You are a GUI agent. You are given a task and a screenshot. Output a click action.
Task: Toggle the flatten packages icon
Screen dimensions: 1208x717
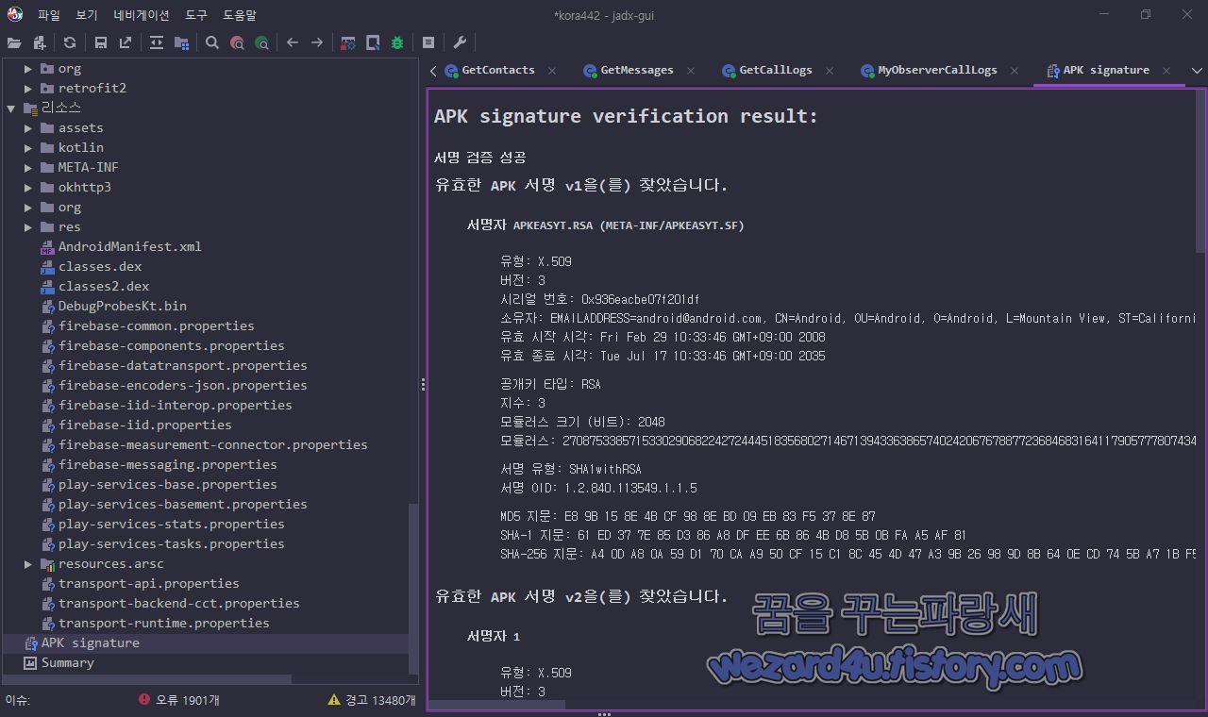[181, 42]
